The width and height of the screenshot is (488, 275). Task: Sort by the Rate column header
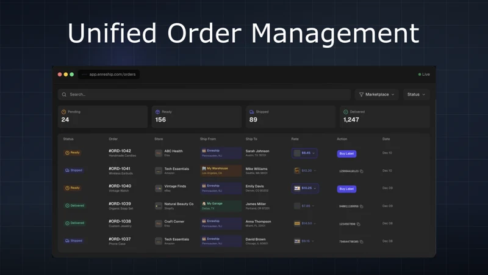coord(295,139)
